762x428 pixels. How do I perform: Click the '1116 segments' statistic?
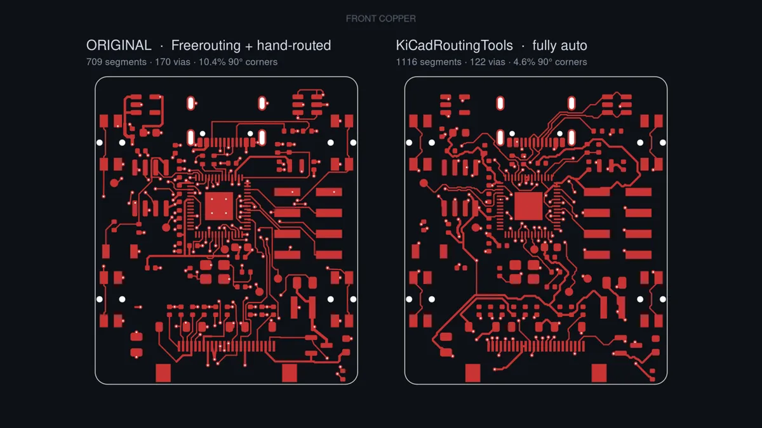point(429,62)
